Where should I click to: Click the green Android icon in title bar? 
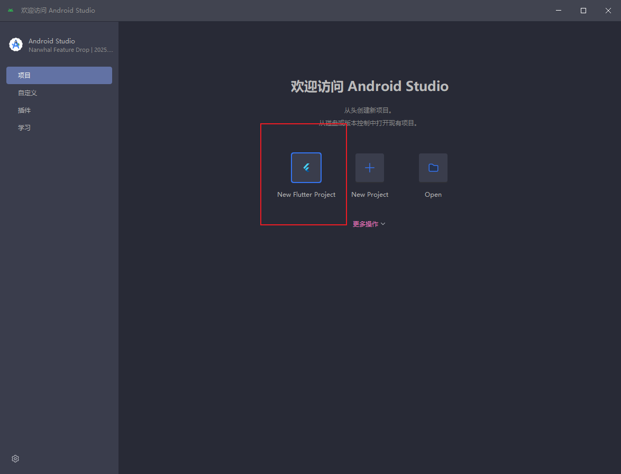pyautogui.click(x=11, y=11)
